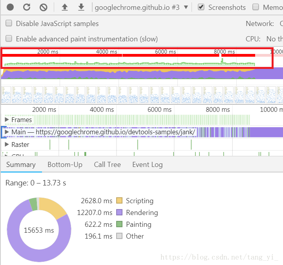Expand the Main thread track
The height and width of the screenshot is (265, 283).
pos(7,132)
